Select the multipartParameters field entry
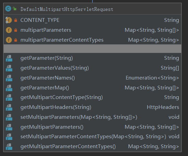The height and width of the screenshot is (156, 188). (92, 30)
